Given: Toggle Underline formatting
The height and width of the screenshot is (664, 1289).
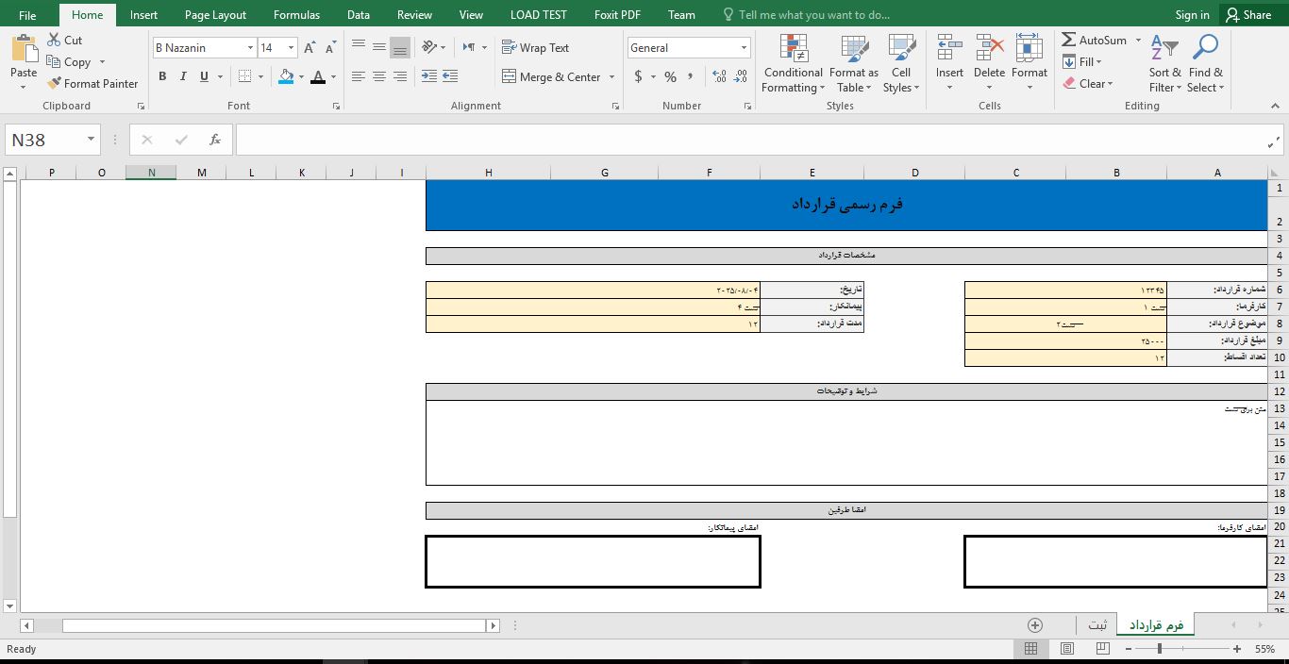Looking at the screenshot, I should coord(204,76).
